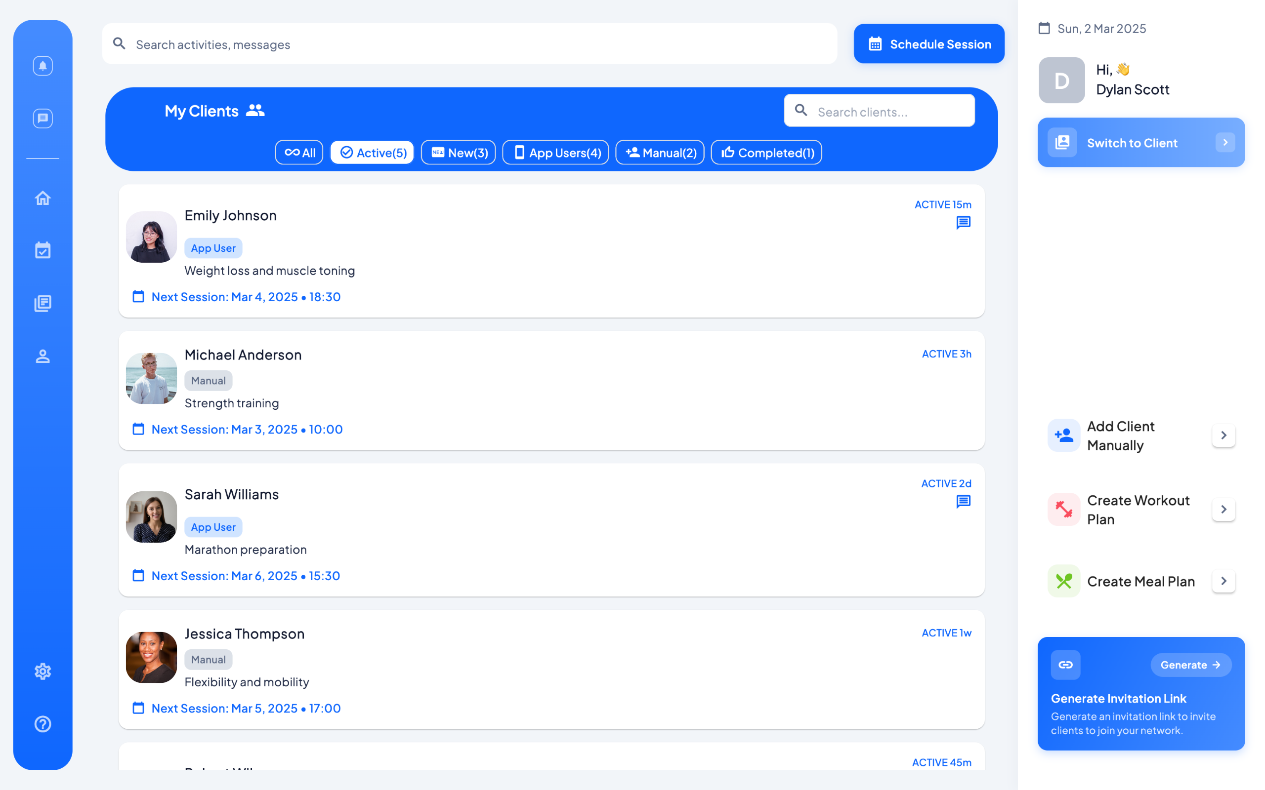Click calendar icon by Emily's next session
Image resolution: width=1265 pixels, height=790 pixels.
pyautogui.click(x=138, y=297)
